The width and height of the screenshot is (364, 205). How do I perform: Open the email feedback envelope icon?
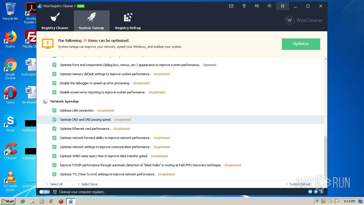coord(231,6)
